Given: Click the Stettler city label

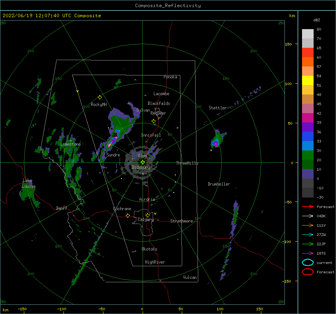Looking at the screenshot, I should 218,108.
